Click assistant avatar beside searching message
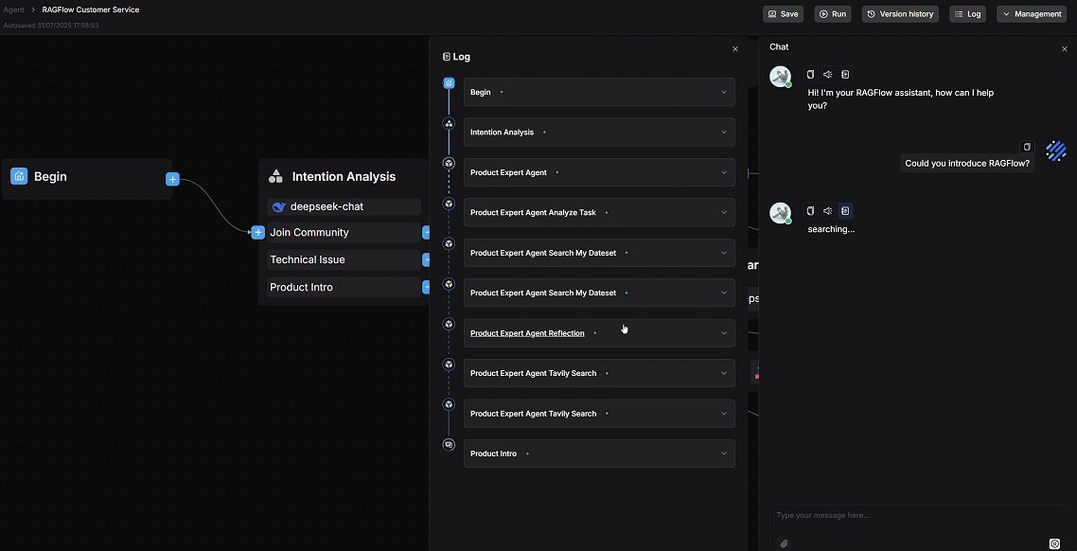The image size is (1077, 551). pos(780,213)
